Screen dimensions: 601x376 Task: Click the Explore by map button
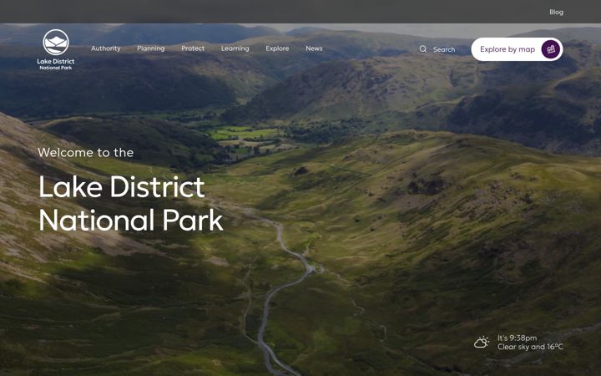[x=517, y=49]
